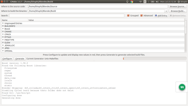Click the source code path field
Image resolution: width=188 pixels, height=106 pixels.
click(x=98, y=6)
